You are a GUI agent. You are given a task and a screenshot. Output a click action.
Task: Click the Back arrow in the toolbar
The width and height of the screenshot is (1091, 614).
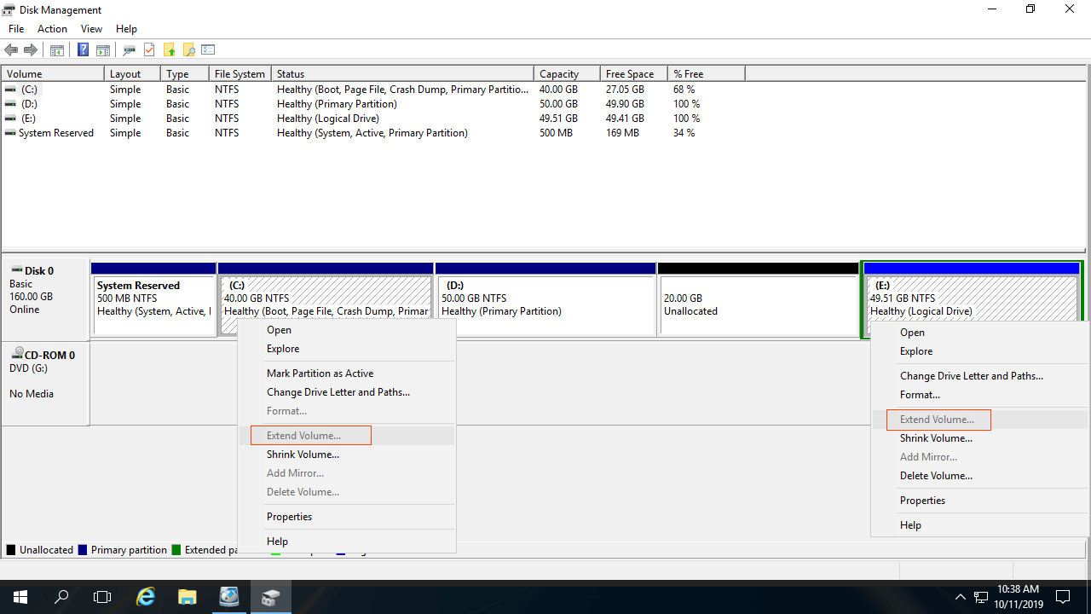[x=11, y=50]
